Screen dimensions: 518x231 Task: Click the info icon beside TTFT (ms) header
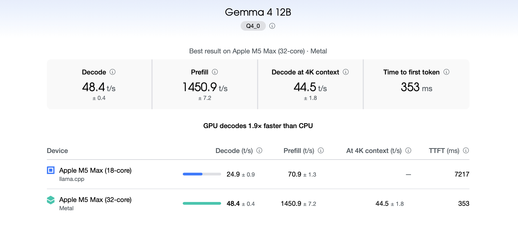[466, 151]
